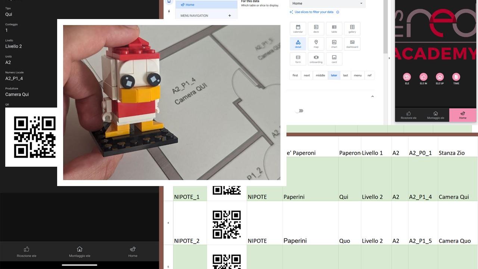This screenshot has height=269, width=478.
Task: Open Home tab in phone preview bar
Action: [463, 115]
